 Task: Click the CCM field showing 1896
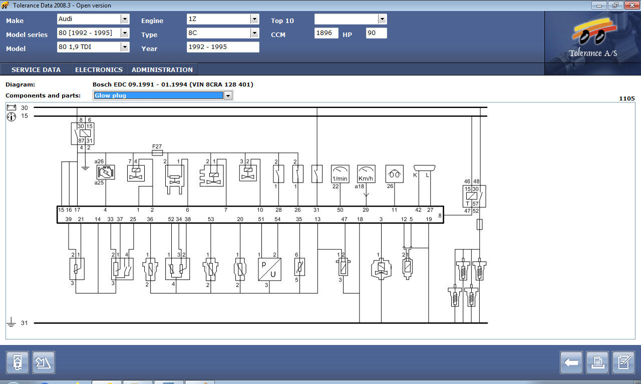326,33
